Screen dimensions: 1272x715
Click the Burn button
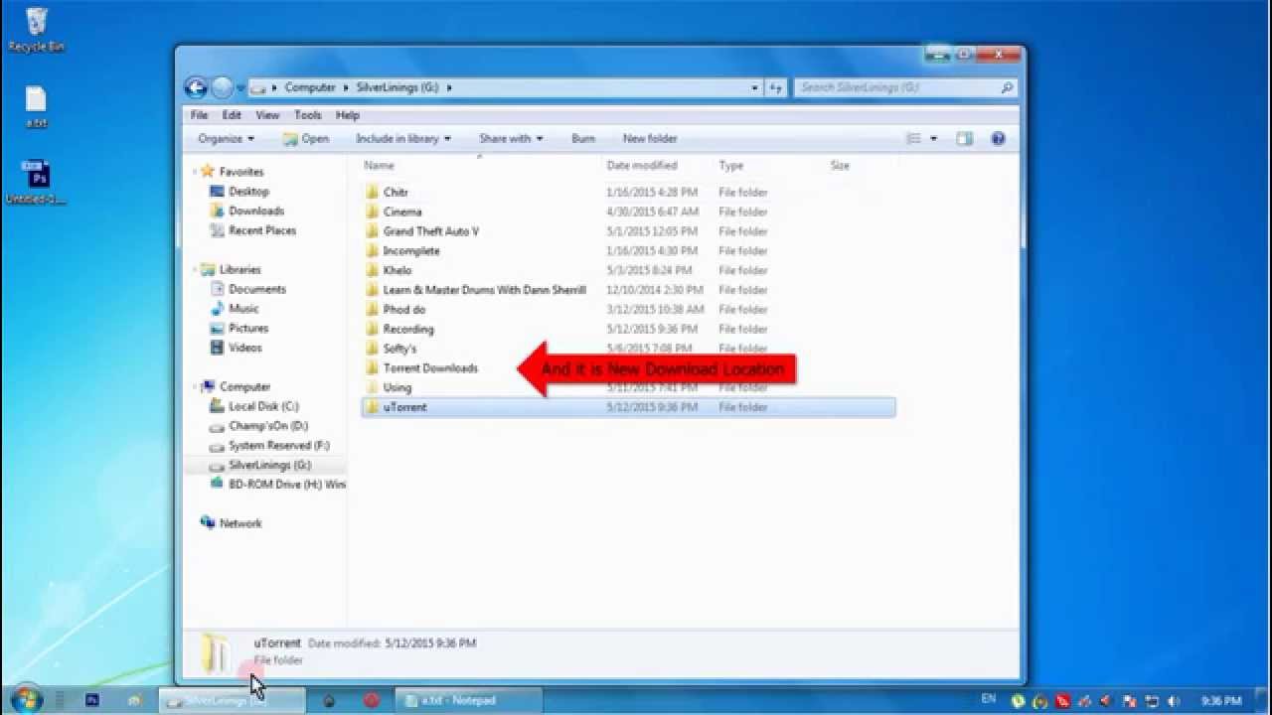[583, 139]
